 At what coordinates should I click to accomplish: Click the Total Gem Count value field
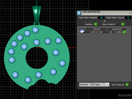click(128, 18)
